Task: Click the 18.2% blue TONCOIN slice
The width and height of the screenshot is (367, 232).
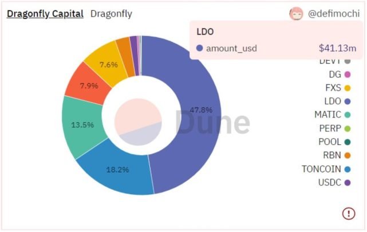Action: 117,171
